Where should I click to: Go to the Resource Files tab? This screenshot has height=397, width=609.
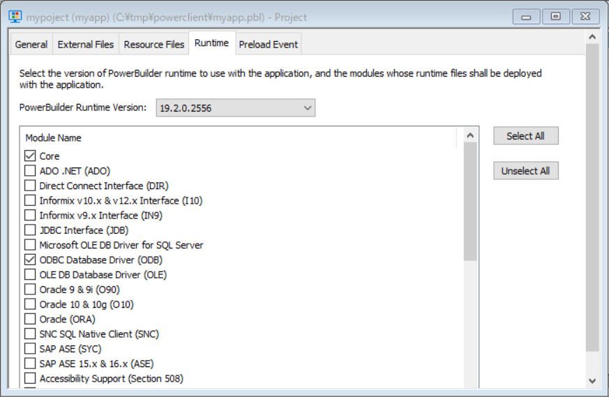click(x=154, y=45)
